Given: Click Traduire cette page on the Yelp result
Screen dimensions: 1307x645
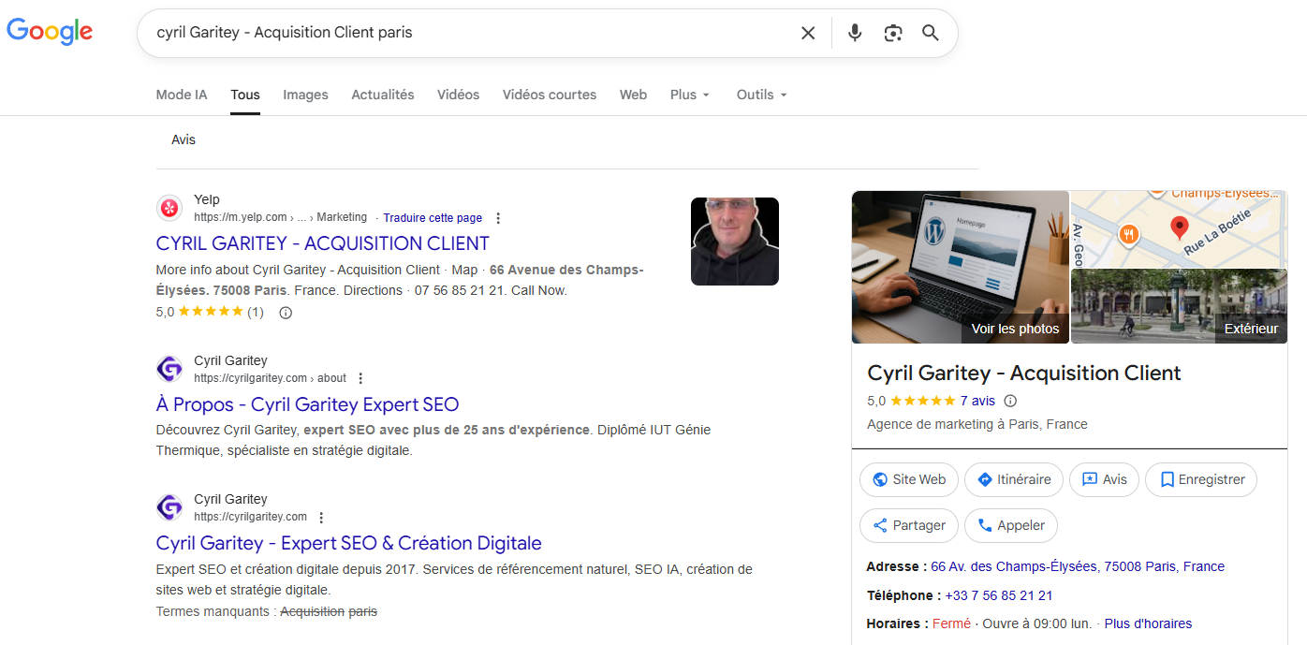Looking at the screenshot, I should 433,217.
